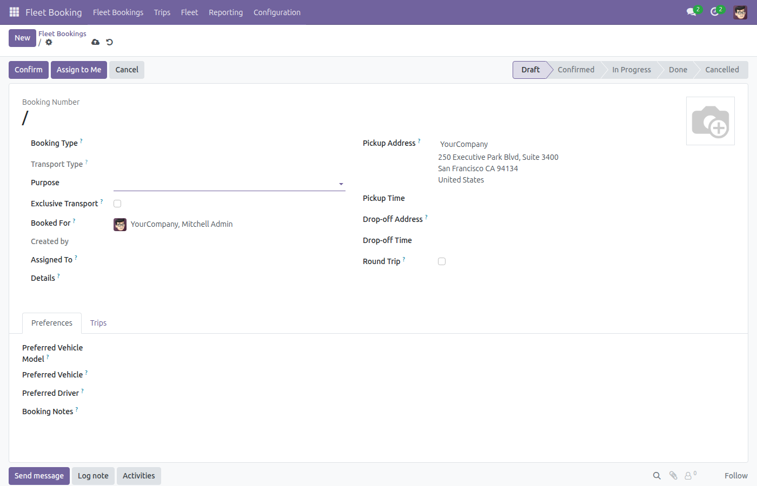757x486 pixels.
Task: Switch to the Preferences tab
Action: point(52,323)
